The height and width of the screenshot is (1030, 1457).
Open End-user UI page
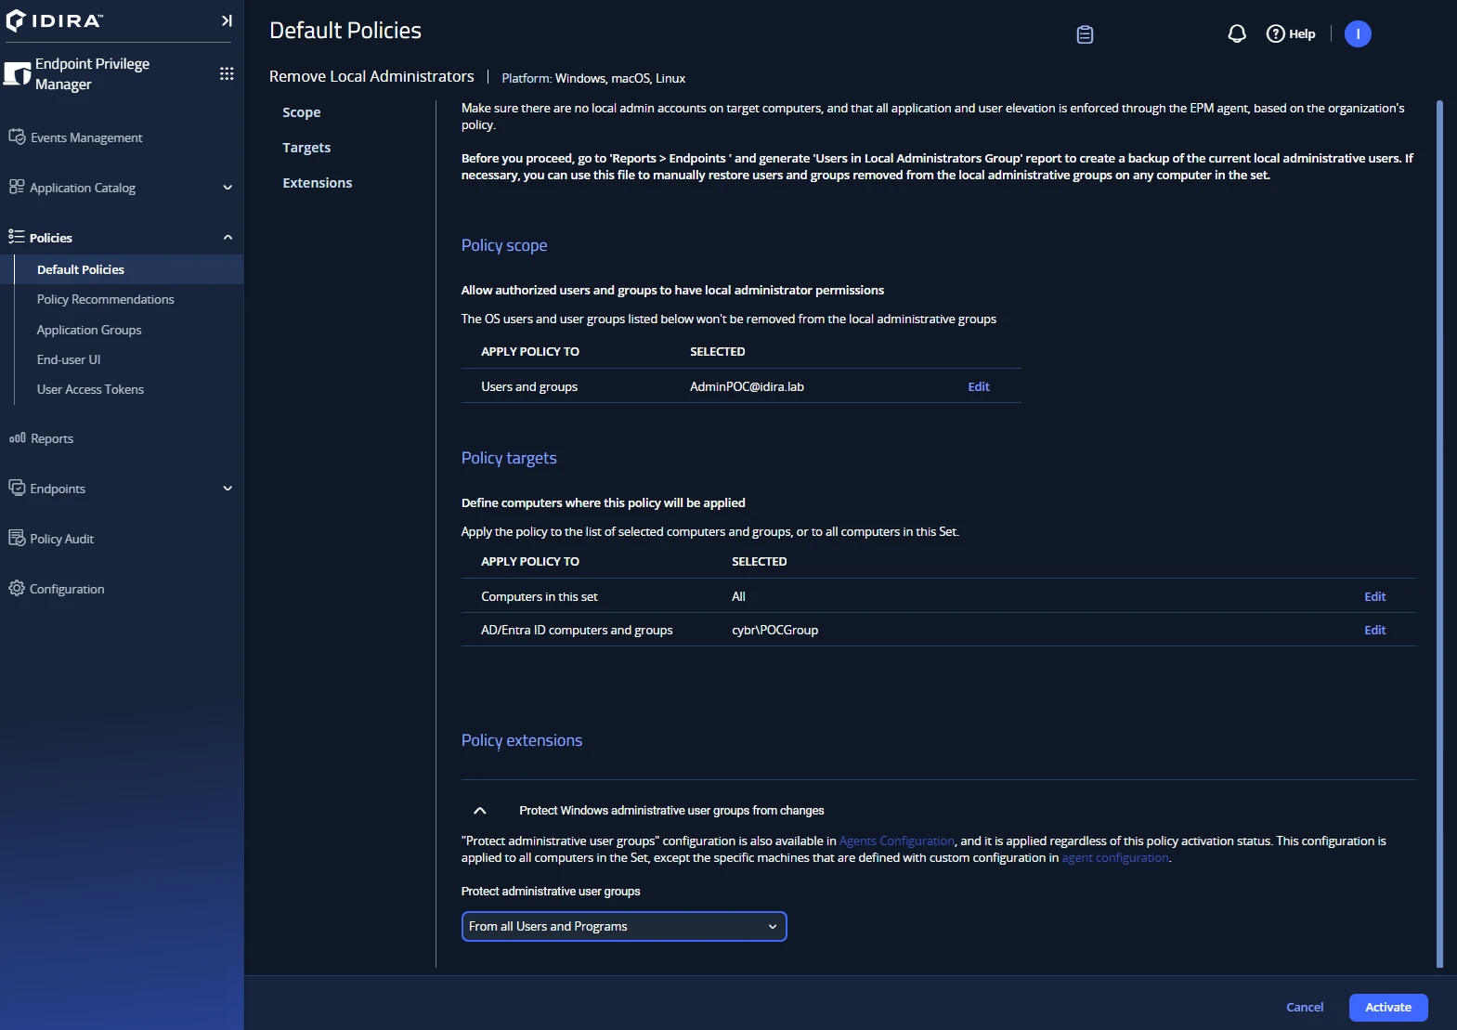(69, 359)
